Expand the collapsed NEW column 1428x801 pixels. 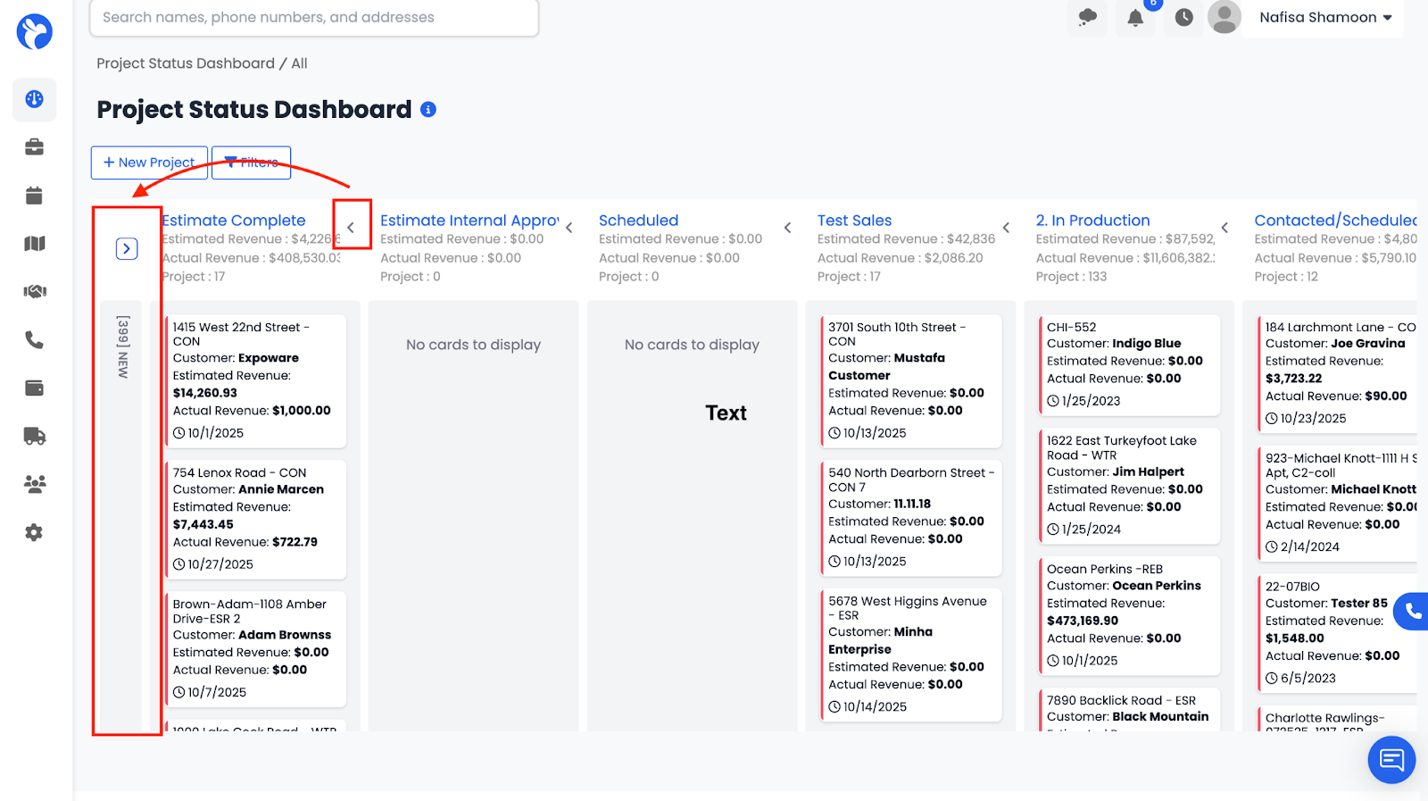tap(127, 248)
